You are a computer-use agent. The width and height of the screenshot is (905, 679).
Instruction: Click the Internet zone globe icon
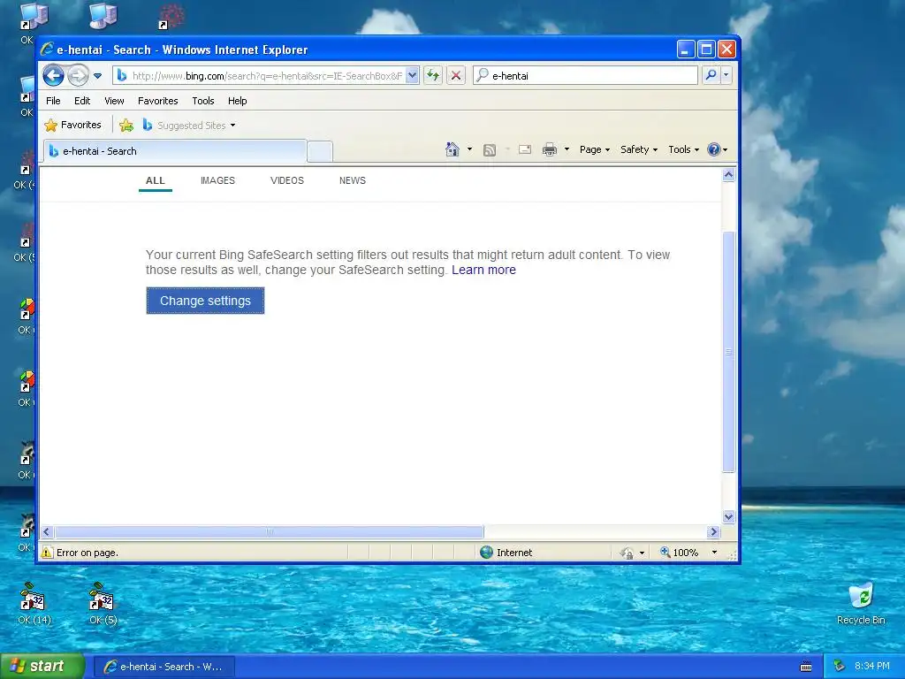point(487,553)
